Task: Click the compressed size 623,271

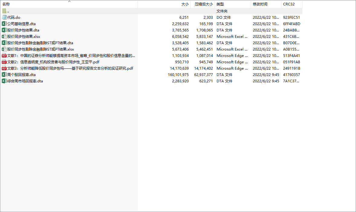Action: coord(206,81)
